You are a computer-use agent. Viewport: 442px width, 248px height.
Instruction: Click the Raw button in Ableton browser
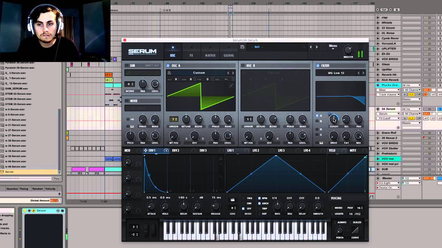56,178
